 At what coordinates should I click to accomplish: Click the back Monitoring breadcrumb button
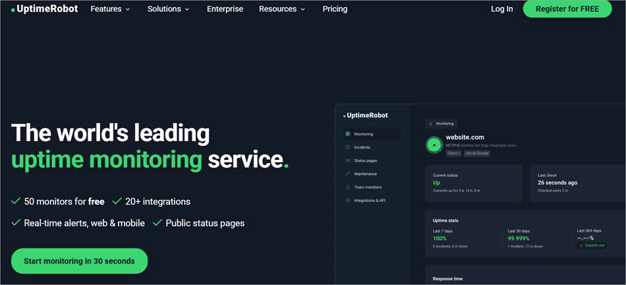(441, 124)
